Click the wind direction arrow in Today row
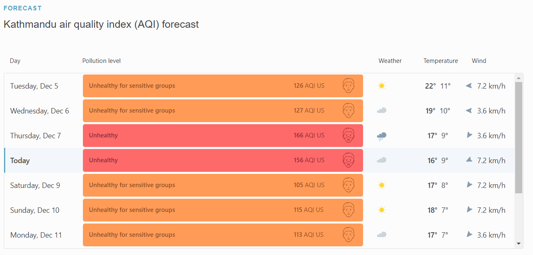This screenshot has height=255, width=533. click(x=469, y=160)
